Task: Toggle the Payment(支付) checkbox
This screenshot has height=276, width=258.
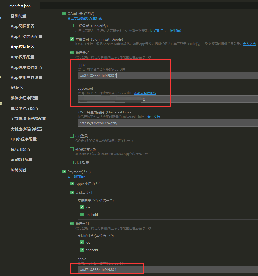Action: tap(64, 172)
